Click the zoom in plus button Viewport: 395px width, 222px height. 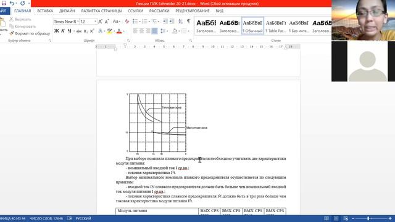tap(390, 218)
